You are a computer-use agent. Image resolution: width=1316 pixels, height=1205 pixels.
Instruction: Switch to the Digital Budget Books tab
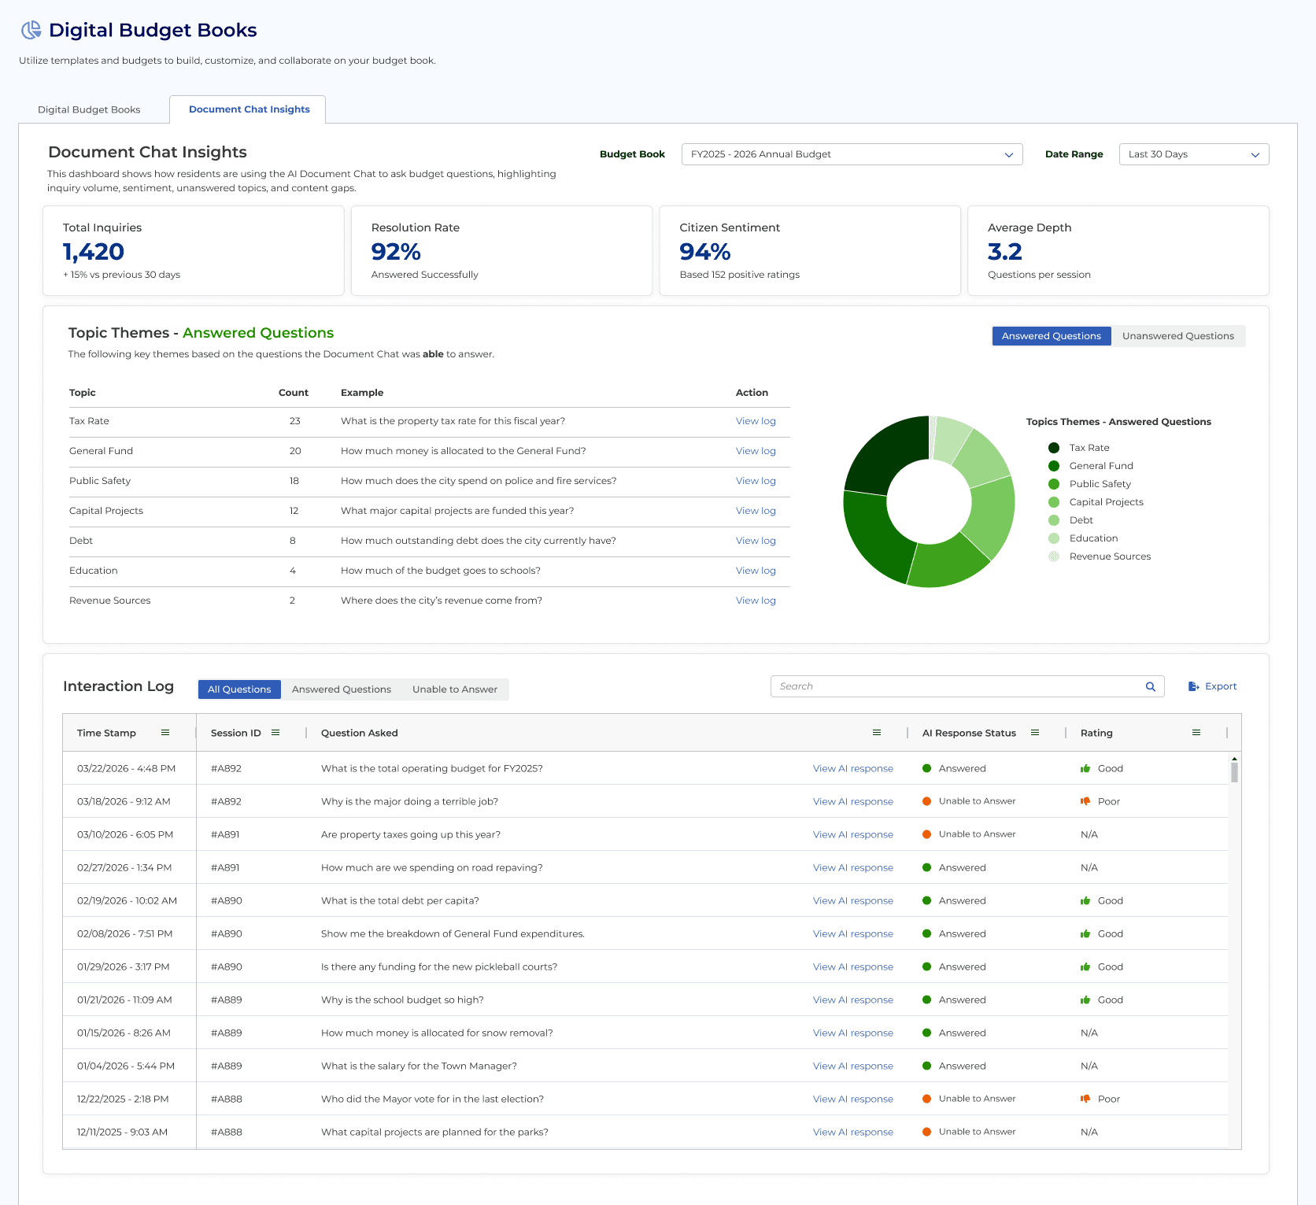[x=89, y=109]
